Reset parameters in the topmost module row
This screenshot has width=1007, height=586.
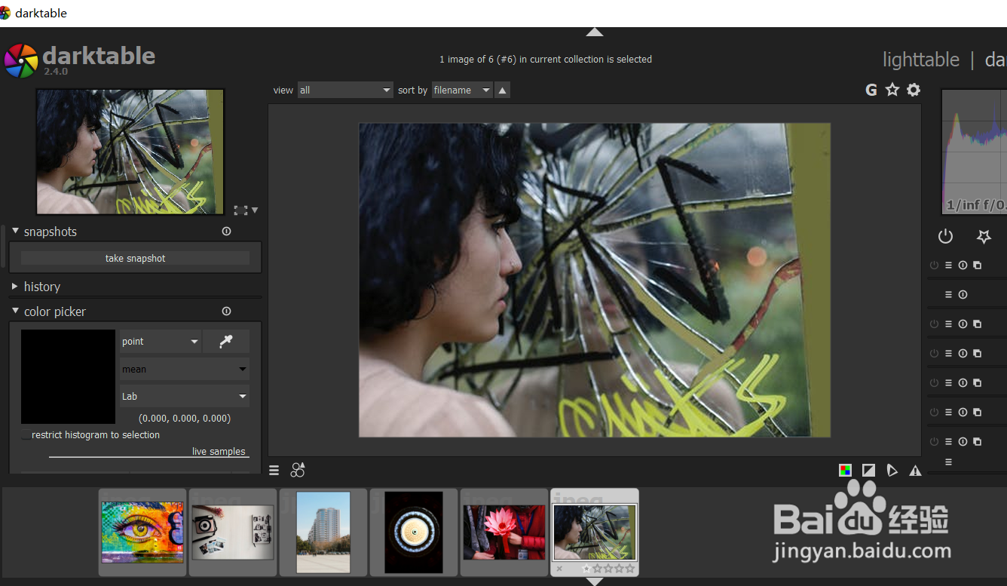(x=963, y=265)
